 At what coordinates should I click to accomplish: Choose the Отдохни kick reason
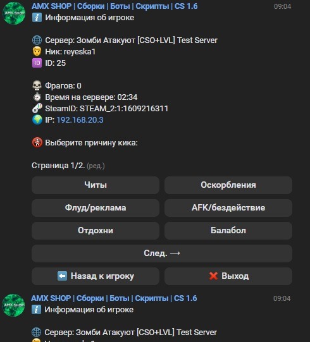coord(96,231)
